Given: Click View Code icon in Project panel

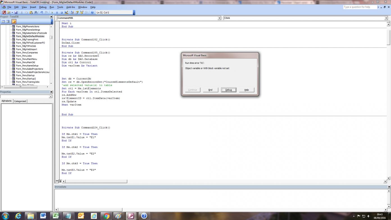Looking at the screenshot, I should point(3,21).
